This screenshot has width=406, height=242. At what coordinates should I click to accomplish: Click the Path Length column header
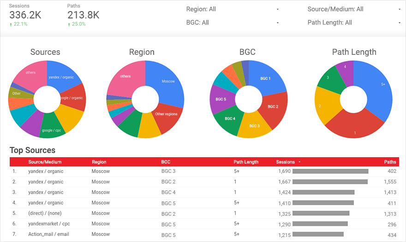[x=246, y=162]
